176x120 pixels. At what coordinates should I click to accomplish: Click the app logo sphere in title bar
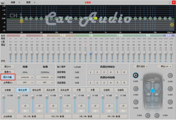[3, 2]
